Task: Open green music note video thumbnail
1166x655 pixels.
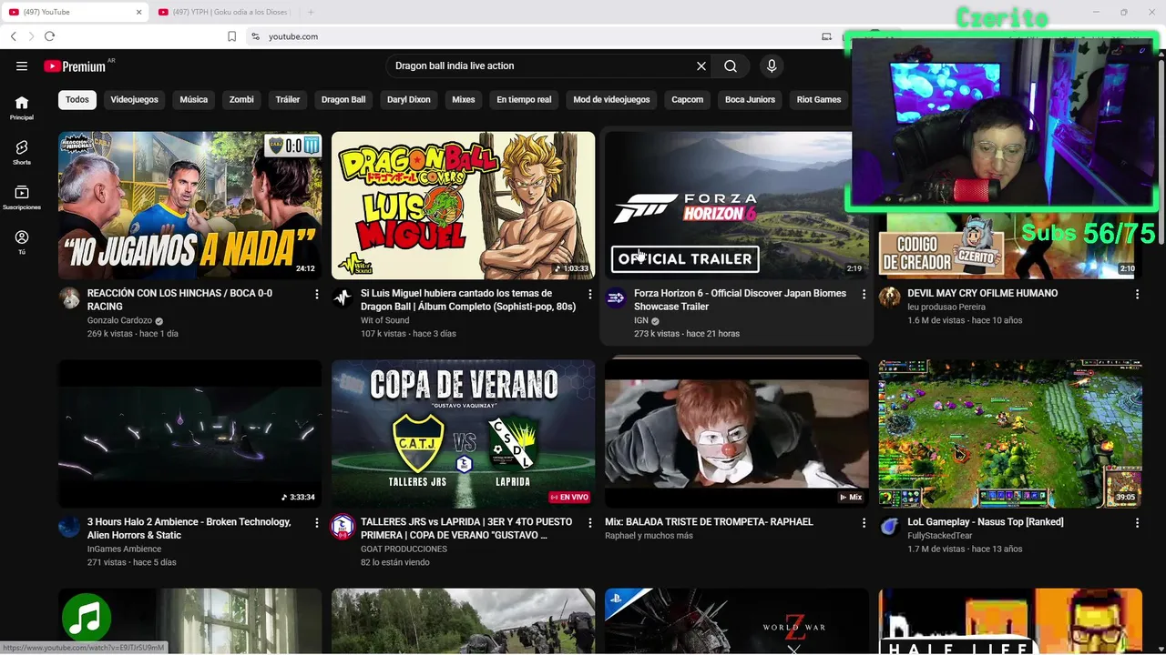Action: click(x=189, y=621)
